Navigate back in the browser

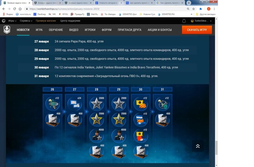pyautogui.click(x=4, y=9)
